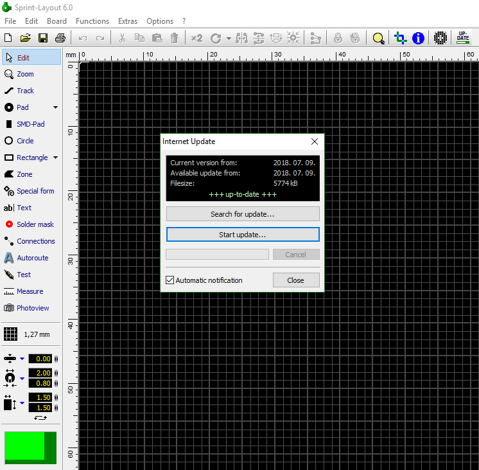The width and height of the screenshot is (479, 470).
Task: Open a file with the folder icon
Action: tap(25, 38)
